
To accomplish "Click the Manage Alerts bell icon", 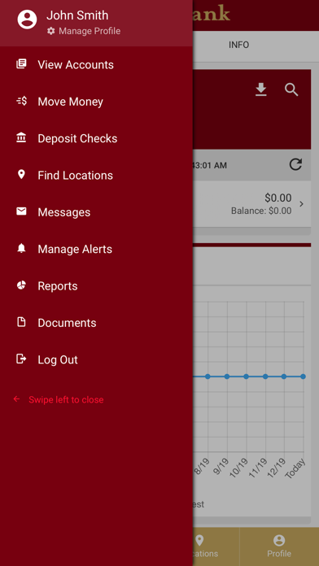I will (21, 248).
